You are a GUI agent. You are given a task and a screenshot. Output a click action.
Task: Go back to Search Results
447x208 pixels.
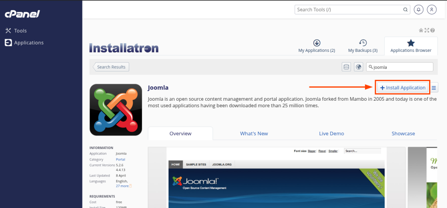[x=111, y=67]
